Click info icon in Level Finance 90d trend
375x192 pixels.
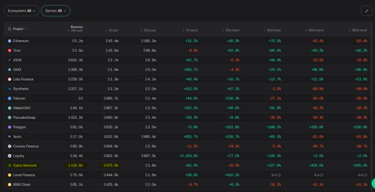click(279, 175)
